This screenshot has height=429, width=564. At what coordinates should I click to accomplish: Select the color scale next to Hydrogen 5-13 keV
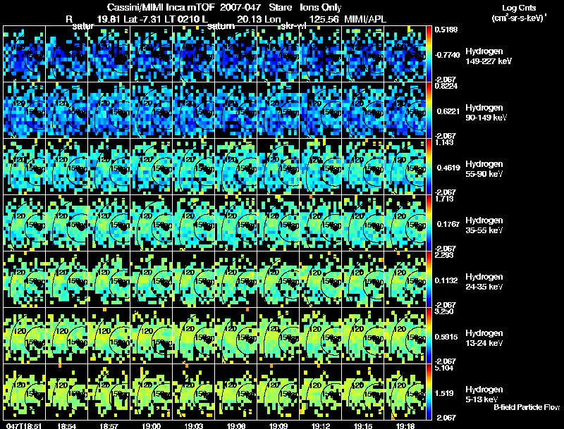click(429, 392)
